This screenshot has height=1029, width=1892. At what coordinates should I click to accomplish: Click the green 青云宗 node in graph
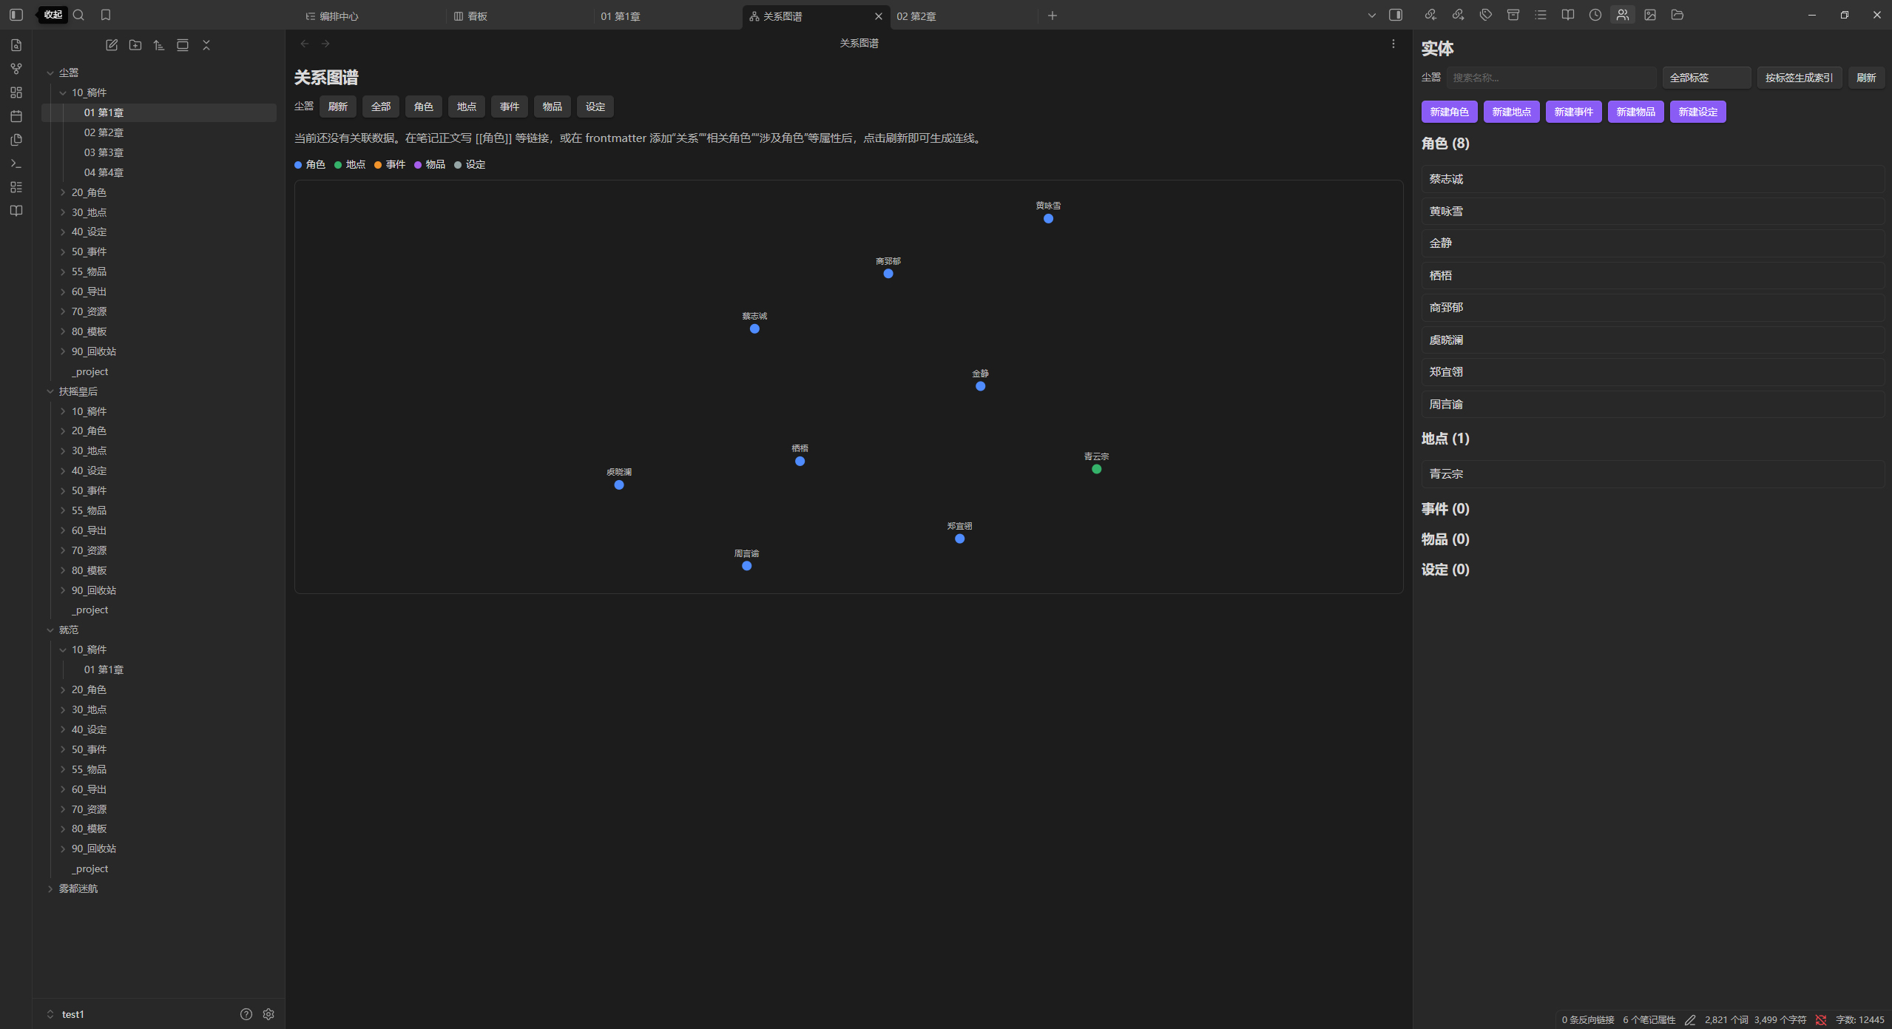[x=1096, y=469]
